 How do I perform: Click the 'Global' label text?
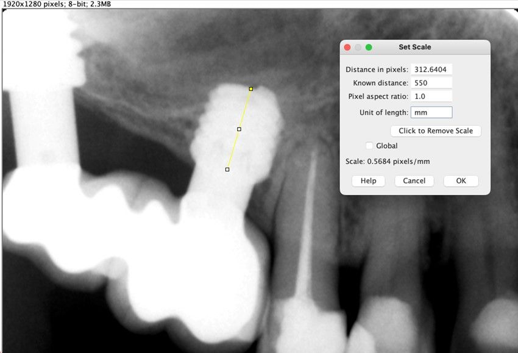[x=386, y=146]
